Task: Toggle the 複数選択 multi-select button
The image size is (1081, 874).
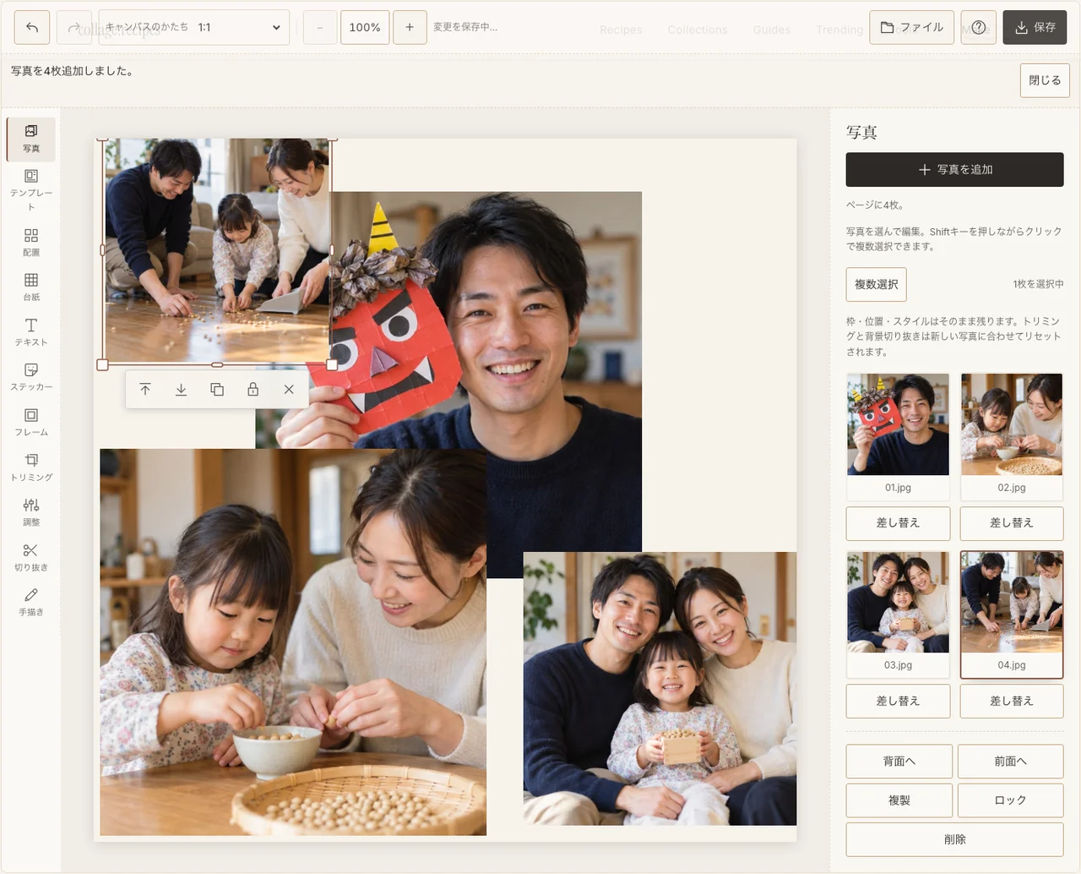Action: point(877,285)
